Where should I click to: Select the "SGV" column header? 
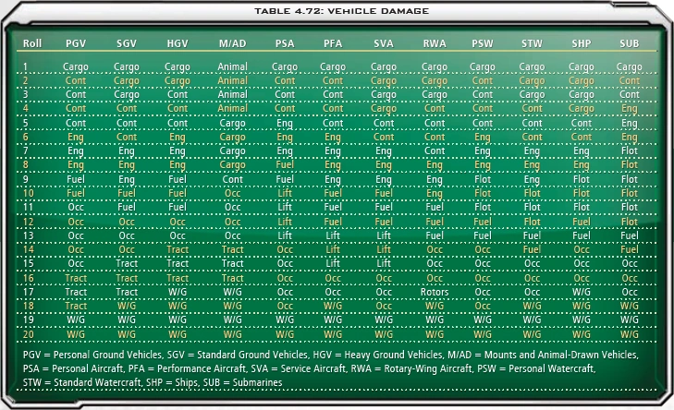pyautogui.click(x=127, y=43)
